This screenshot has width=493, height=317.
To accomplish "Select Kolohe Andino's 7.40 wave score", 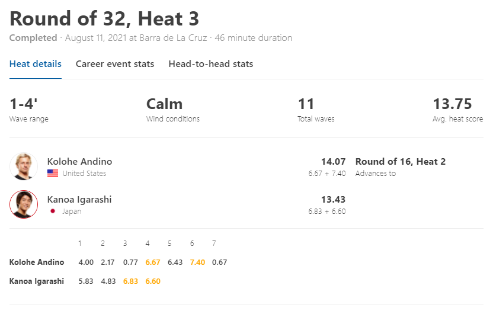I will coord(197,262).
